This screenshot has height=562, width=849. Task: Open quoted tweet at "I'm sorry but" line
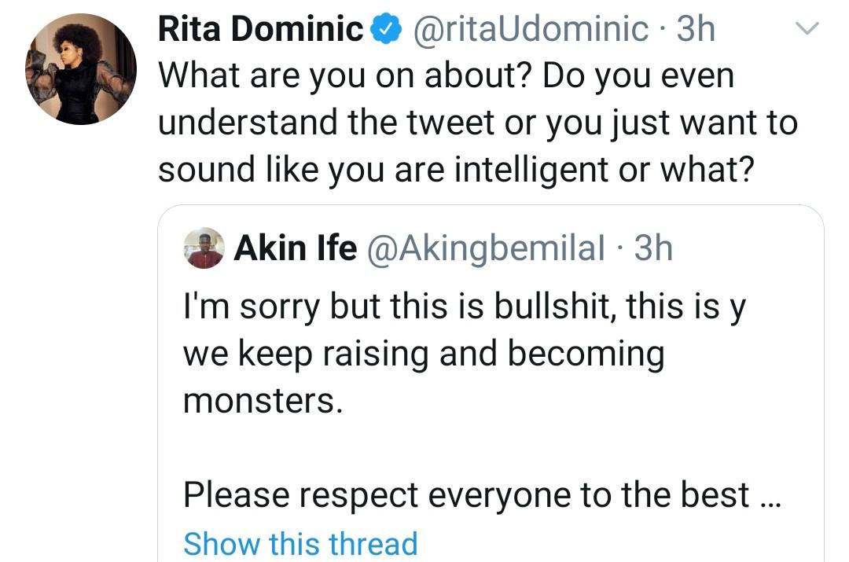(x=464, y=304)
